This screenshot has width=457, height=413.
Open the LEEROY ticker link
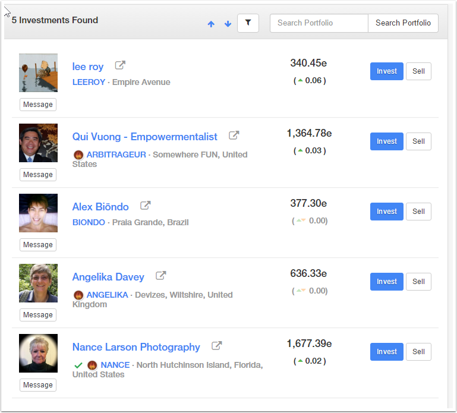[89, 82]
